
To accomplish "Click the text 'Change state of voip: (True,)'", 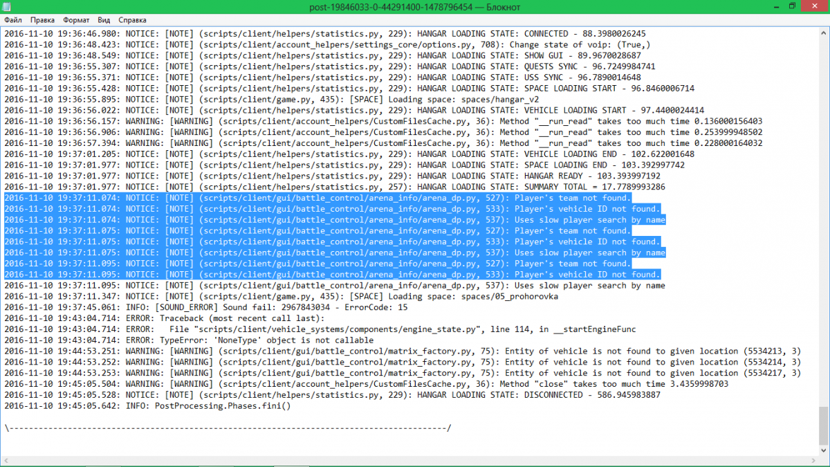I will [581, 44].
